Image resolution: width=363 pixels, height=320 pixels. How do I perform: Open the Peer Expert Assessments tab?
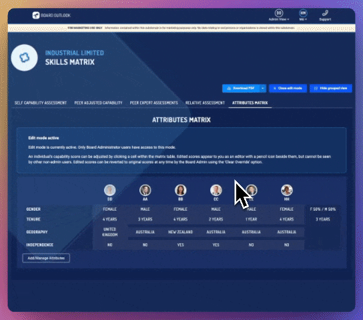point(153,103)
